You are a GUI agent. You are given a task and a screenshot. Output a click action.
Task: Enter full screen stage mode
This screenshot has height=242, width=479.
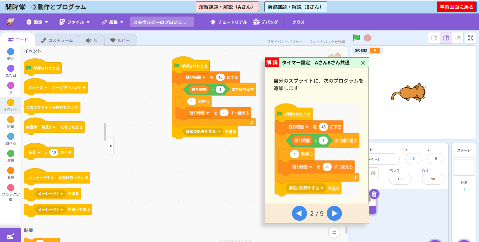[x=471, y=38]
